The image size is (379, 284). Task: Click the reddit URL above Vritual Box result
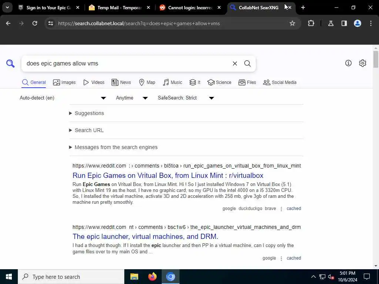[187, 166]
